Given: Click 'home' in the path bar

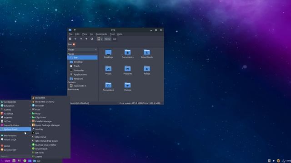Looking at the screenshot, I should (x=107, y=39).
